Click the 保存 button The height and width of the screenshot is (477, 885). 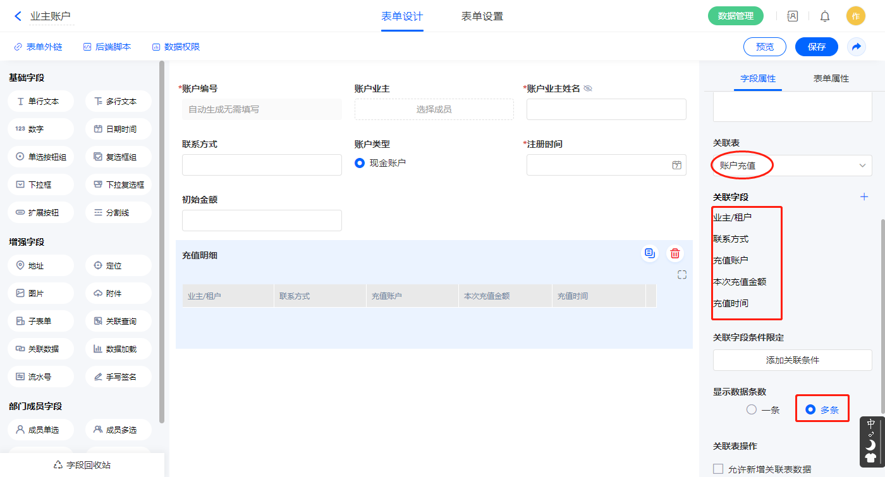click(x=816, y=47)
